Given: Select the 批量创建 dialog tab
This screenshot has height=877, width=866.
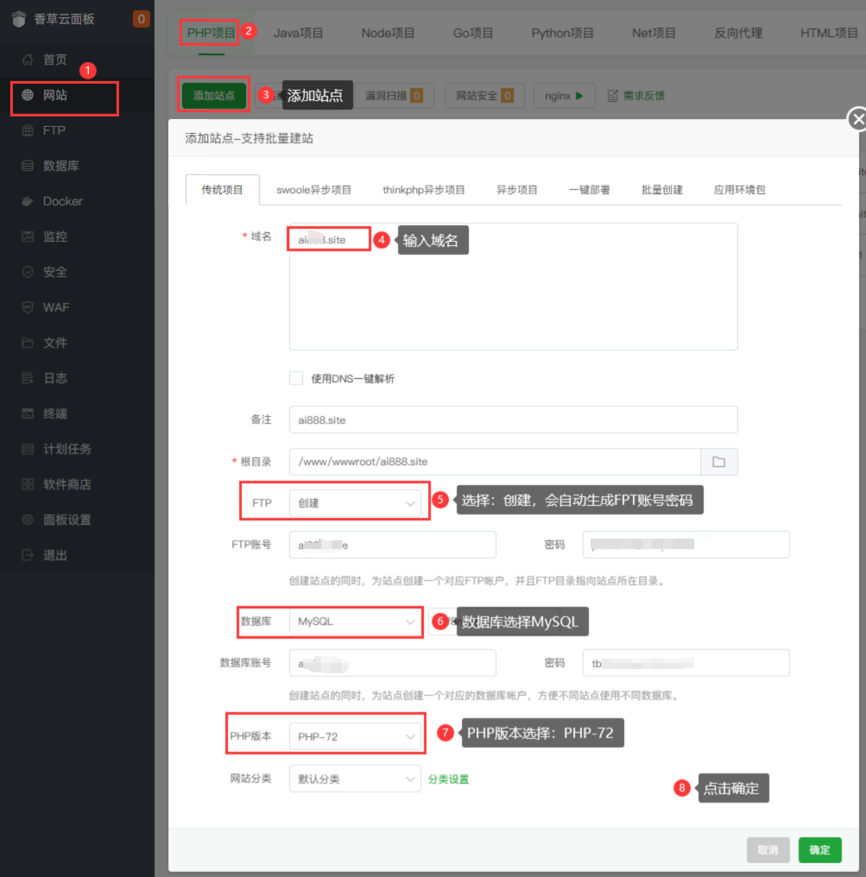Looking at the screenshot, I should click(662, 190).
